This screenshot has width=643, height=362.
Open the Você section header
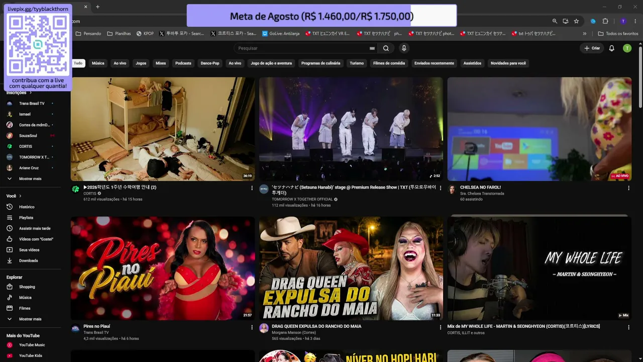tap(14, 196)
